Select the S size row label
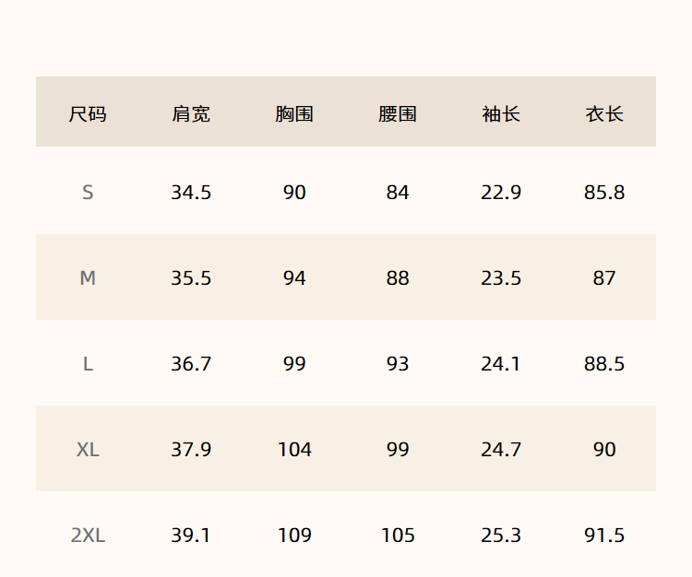The image size is (692, 577). [88, 193]
